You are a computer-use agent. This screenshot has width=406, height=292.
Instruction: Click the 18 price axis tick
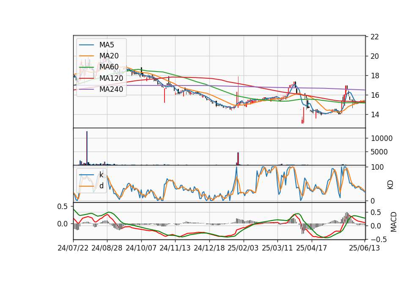coord(375,76)
